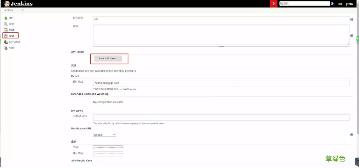Click the Jenkins mascot logo
Image resolution: width=359 pixels, height=168 pixels.
[x=7, y=4]
